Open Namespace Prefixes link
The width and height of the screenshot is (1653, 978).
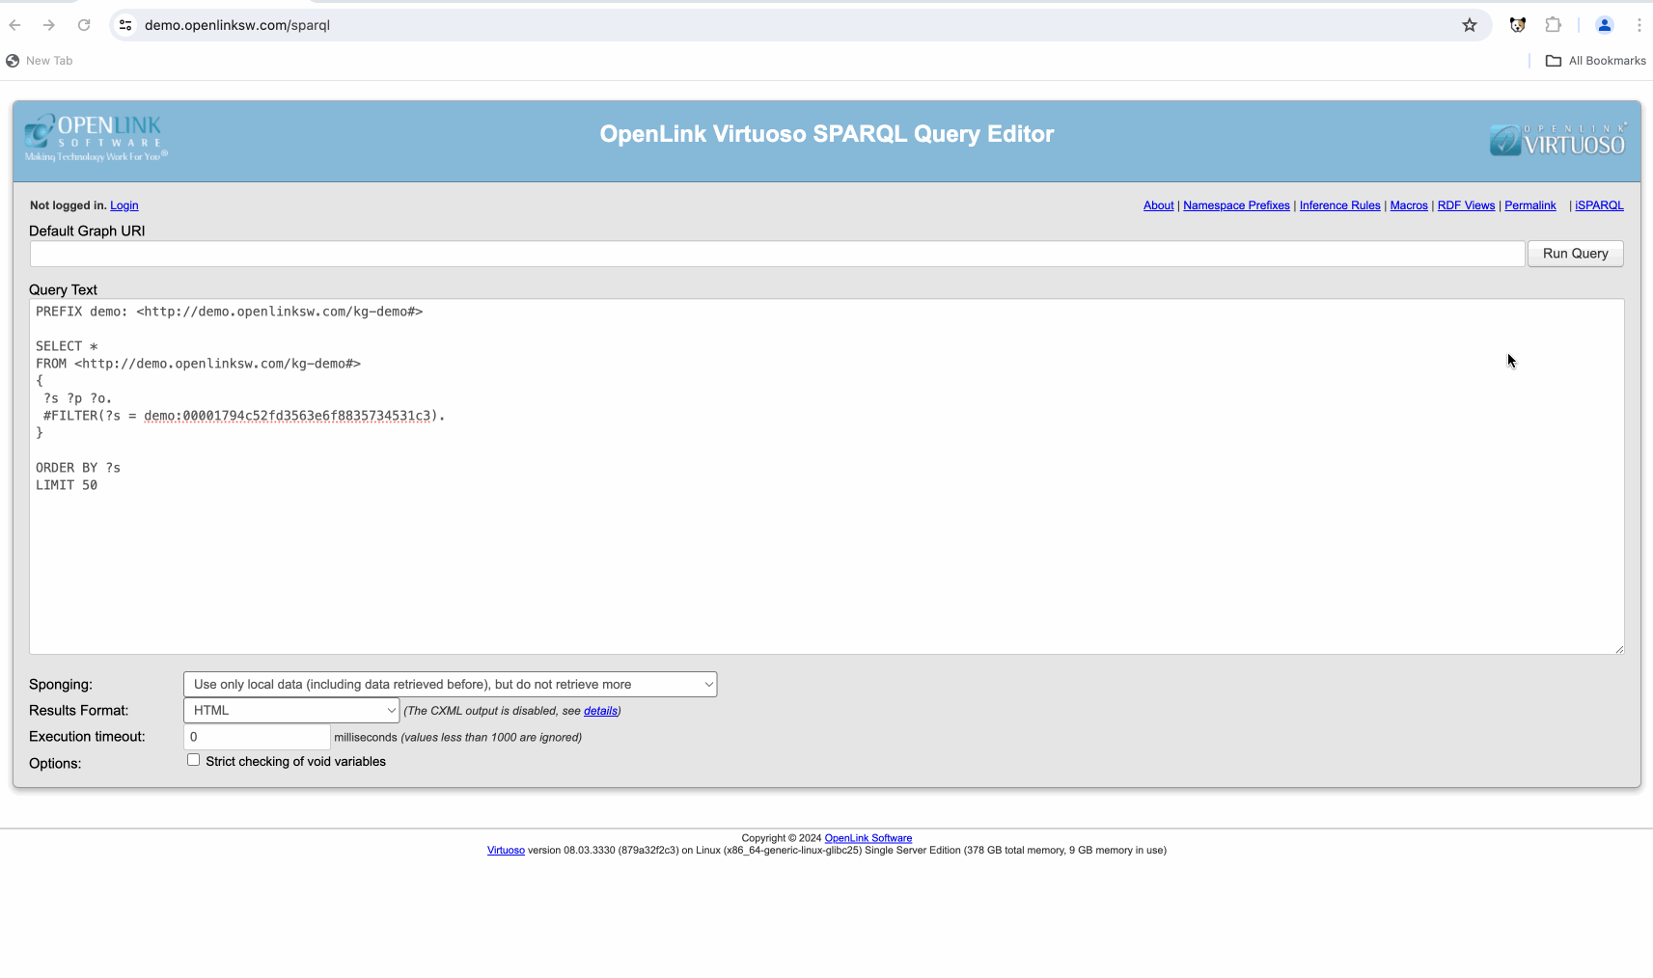1236,205
